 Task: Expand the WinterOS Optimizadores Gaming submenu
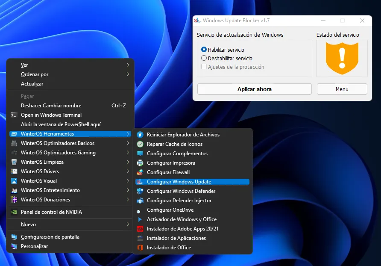click(128, 153)
